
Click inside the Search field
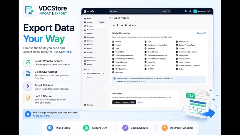point(140,11)
